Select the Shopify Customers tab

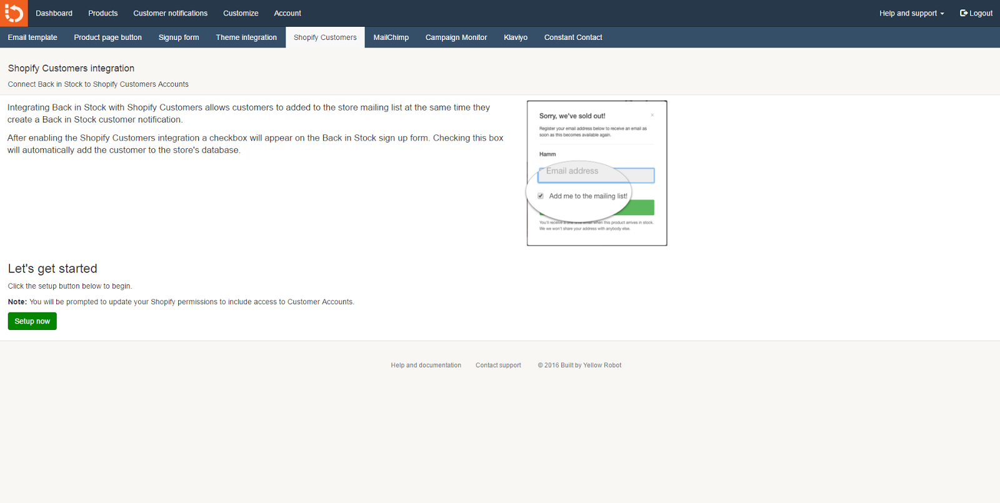(x=325, y=37)
